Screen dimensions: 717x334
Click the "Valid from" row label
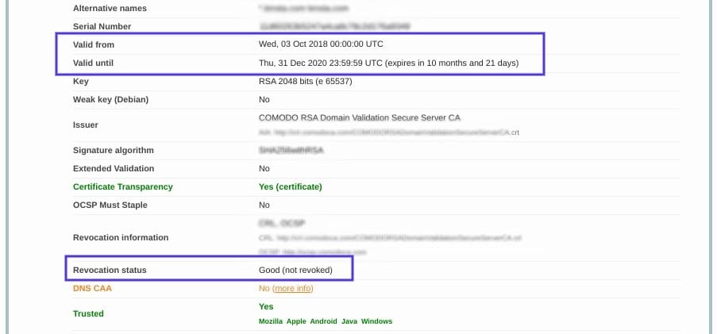pyautogui.click(x=94, y=44)
